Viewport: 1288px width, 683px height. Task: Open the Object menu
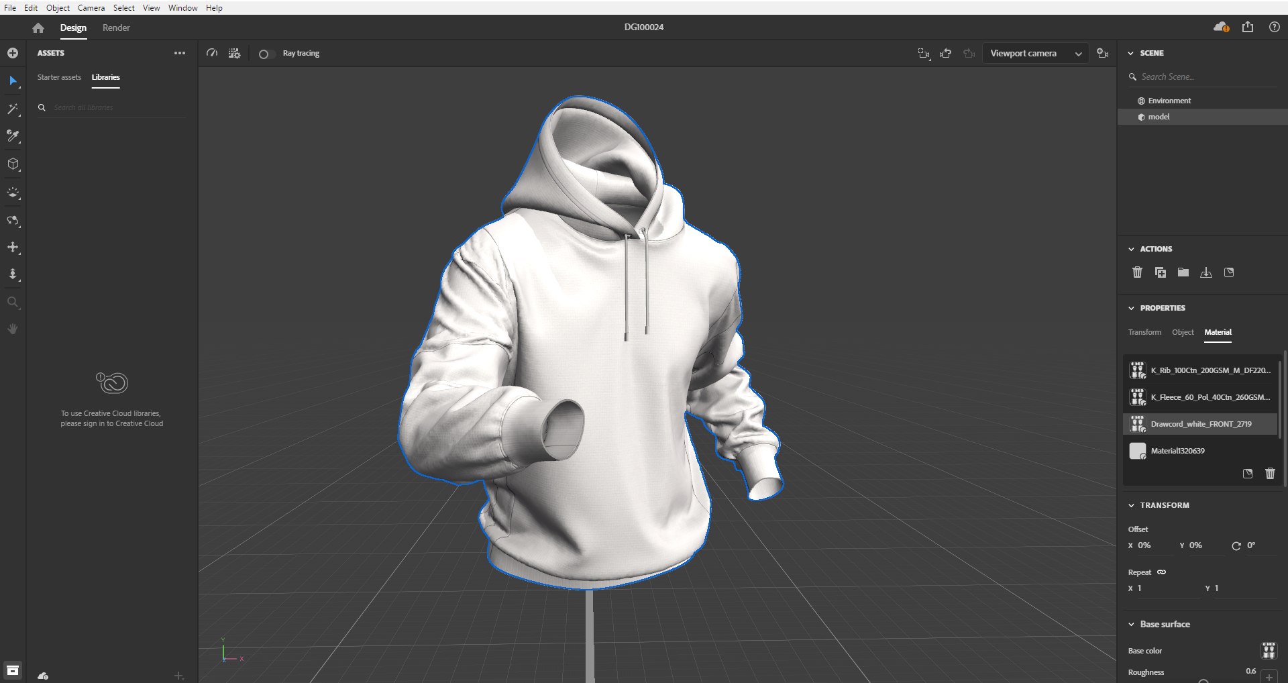click(58, 7)
